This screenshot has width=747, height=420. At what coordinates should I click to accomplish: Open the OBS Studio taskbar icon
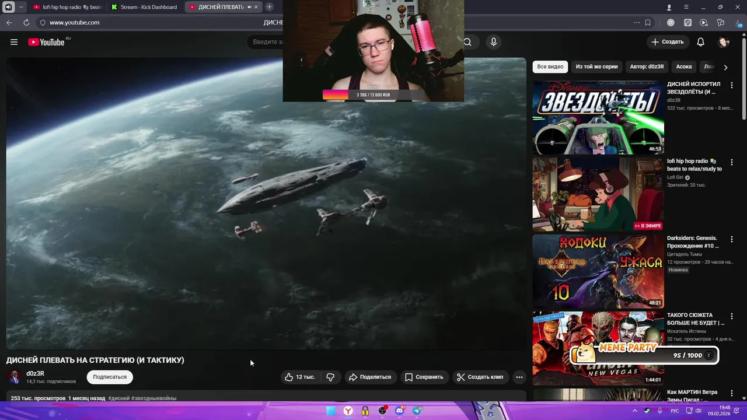click(382, 411)
